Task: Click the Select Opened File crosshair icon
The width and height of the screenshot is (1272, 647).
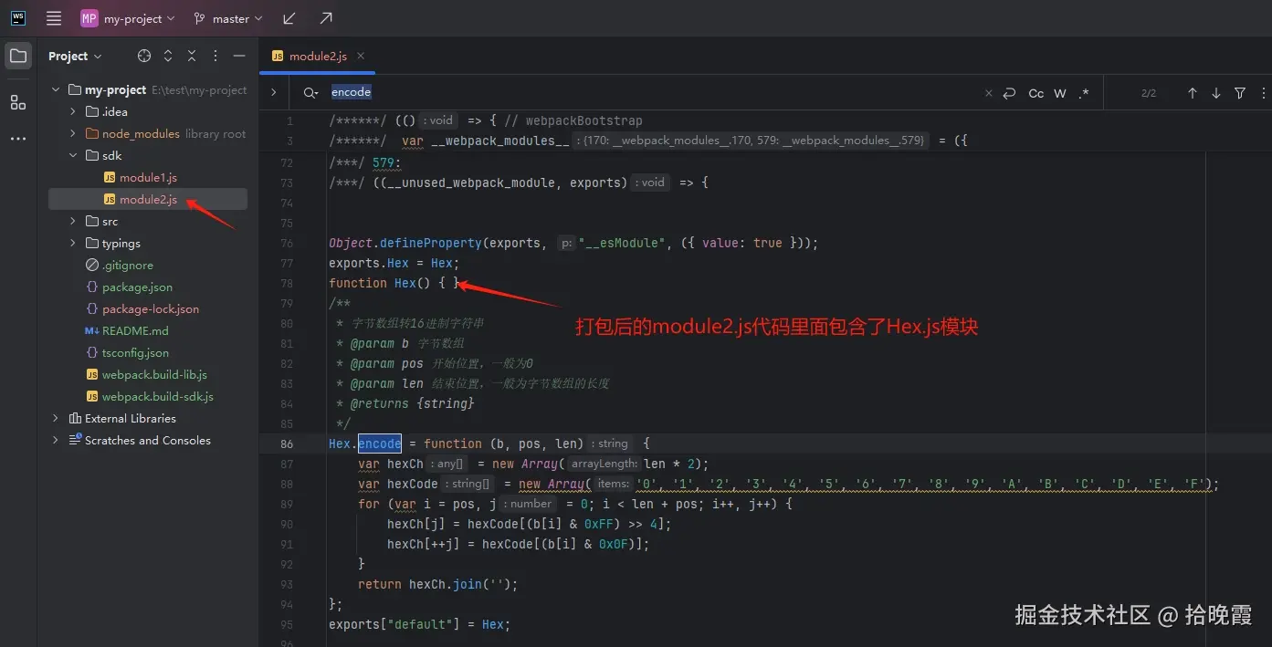Action: 143,55
